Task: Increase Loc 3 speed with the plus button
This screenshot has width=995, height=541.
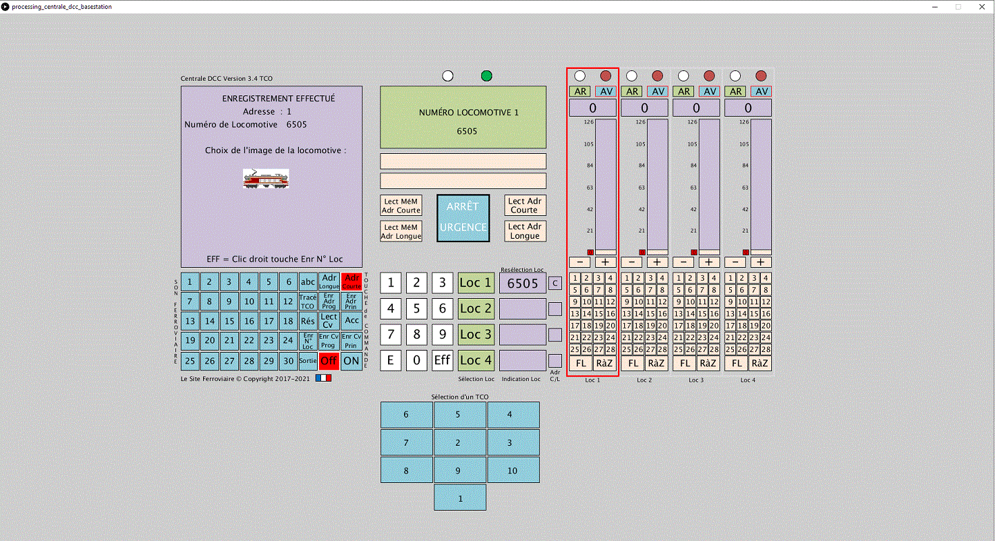Action: coord(709,262)
